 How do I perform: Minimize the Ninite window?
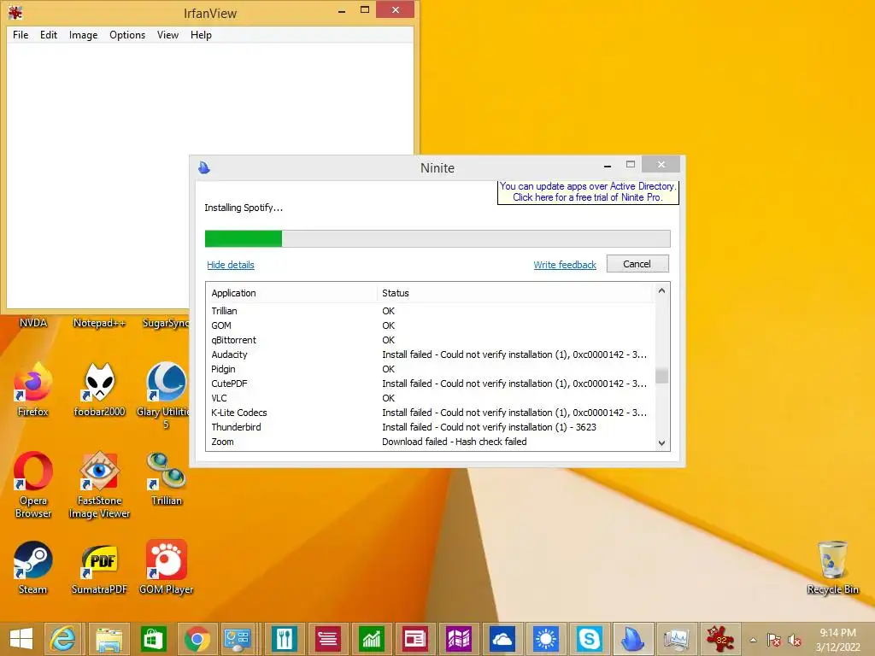point(608,166)
